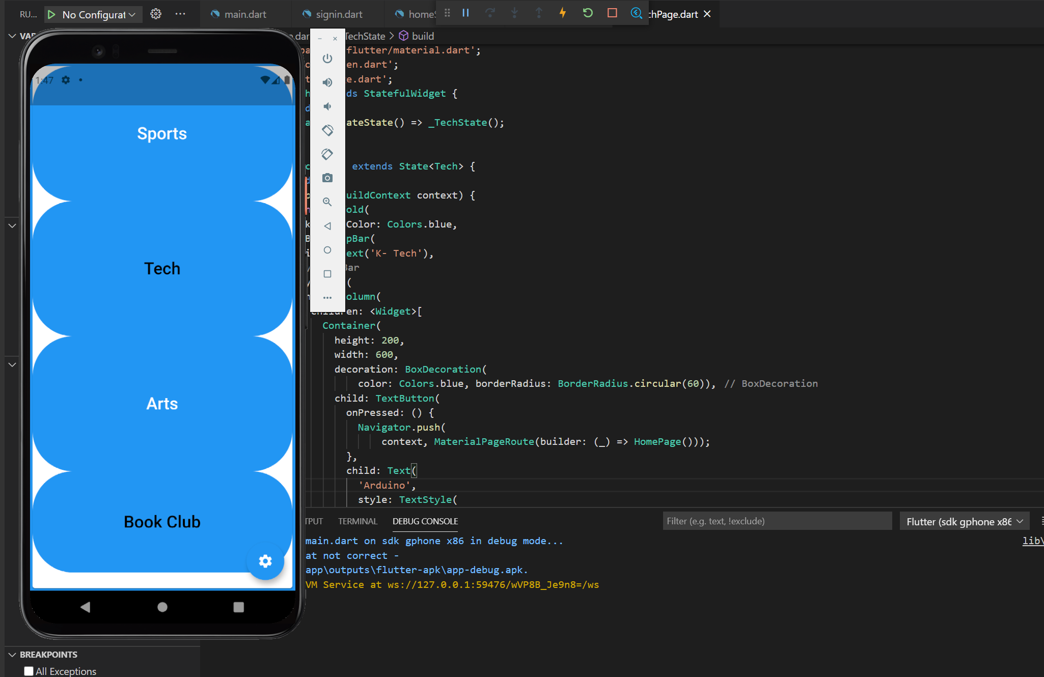Image resolution: width=1044 pixels, height=677 pixels.
Task: Open the launch.json gear settings icon
Action: (156, 14)
